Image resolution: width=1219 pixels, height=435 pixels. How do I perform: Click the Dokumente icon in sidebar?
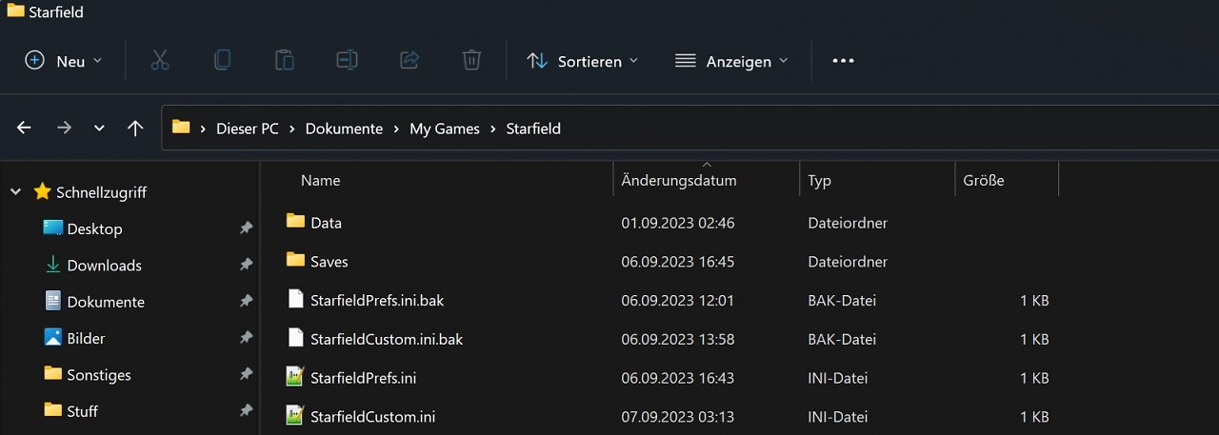click(x=53, y=301)
